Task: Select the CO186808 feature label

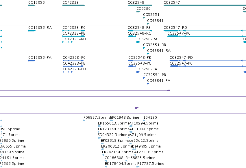Action: [114, 158]
